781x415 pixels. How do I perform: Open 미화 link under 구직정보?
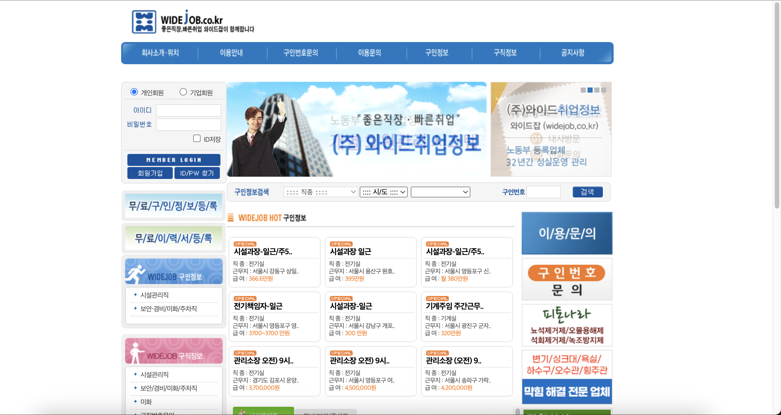(146, 402)
